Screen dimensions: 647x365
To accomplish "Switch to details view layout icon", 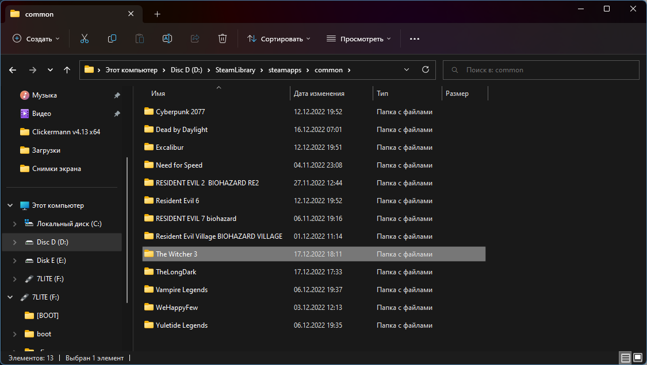I will point(626,358).
